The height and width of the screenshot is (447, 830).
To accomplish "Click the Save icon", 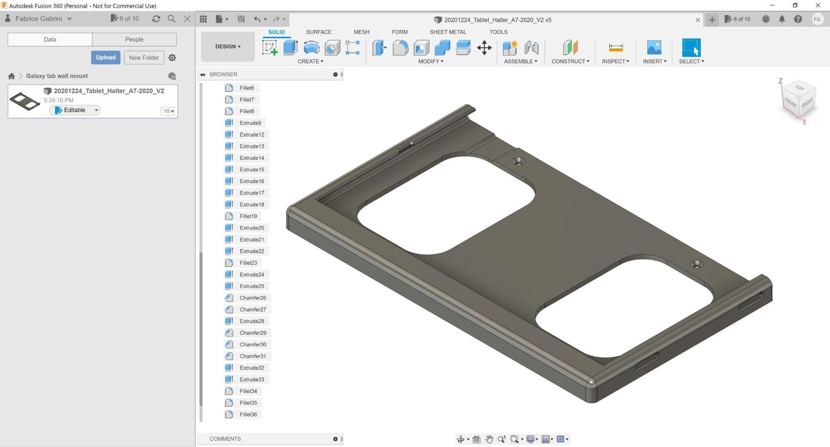I will (x=241, y=19).
